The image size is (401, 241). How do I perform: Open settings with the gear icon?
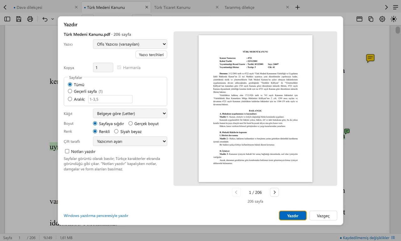pyautogui.click(x=382, y=19)
